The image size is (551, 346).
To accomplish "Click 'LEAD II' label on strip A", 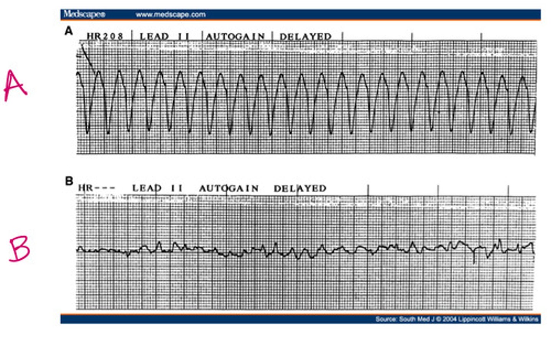I will [x=165, y=36].
